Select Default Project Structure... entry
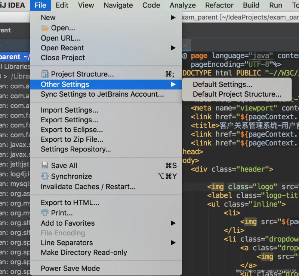 237,94
